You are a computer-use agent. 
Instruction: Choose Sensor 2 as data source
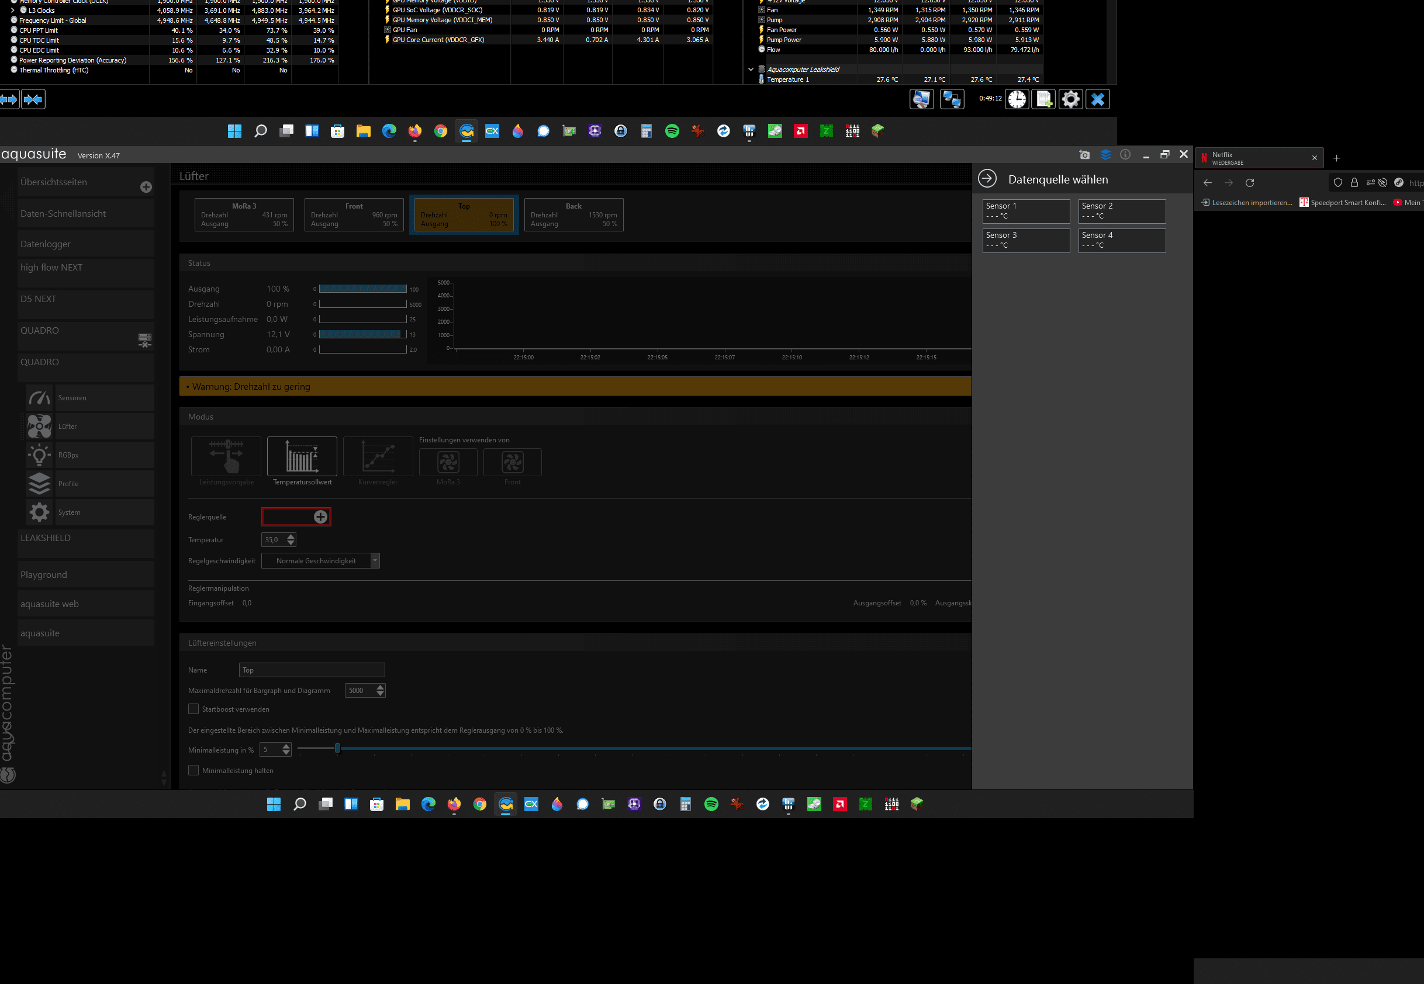tap(1122, 211)
